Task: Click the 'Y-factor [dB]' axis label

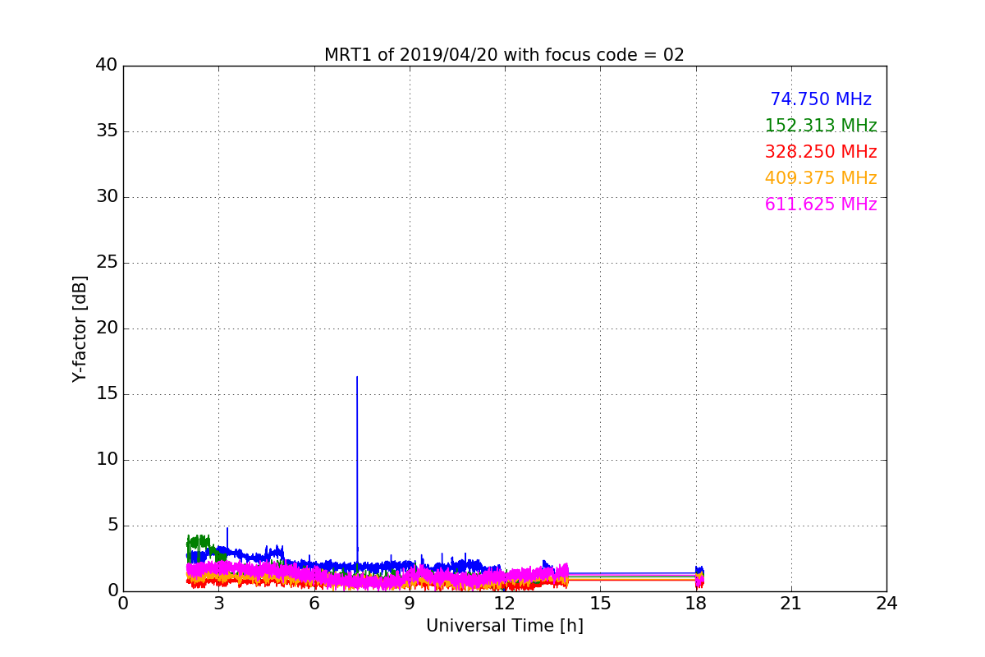Action: click(80, 328)
